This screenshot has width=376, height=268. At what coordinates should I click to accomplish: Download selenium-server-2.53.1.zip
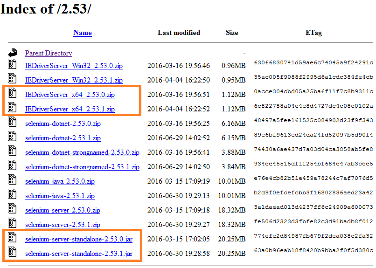[63, 225]
